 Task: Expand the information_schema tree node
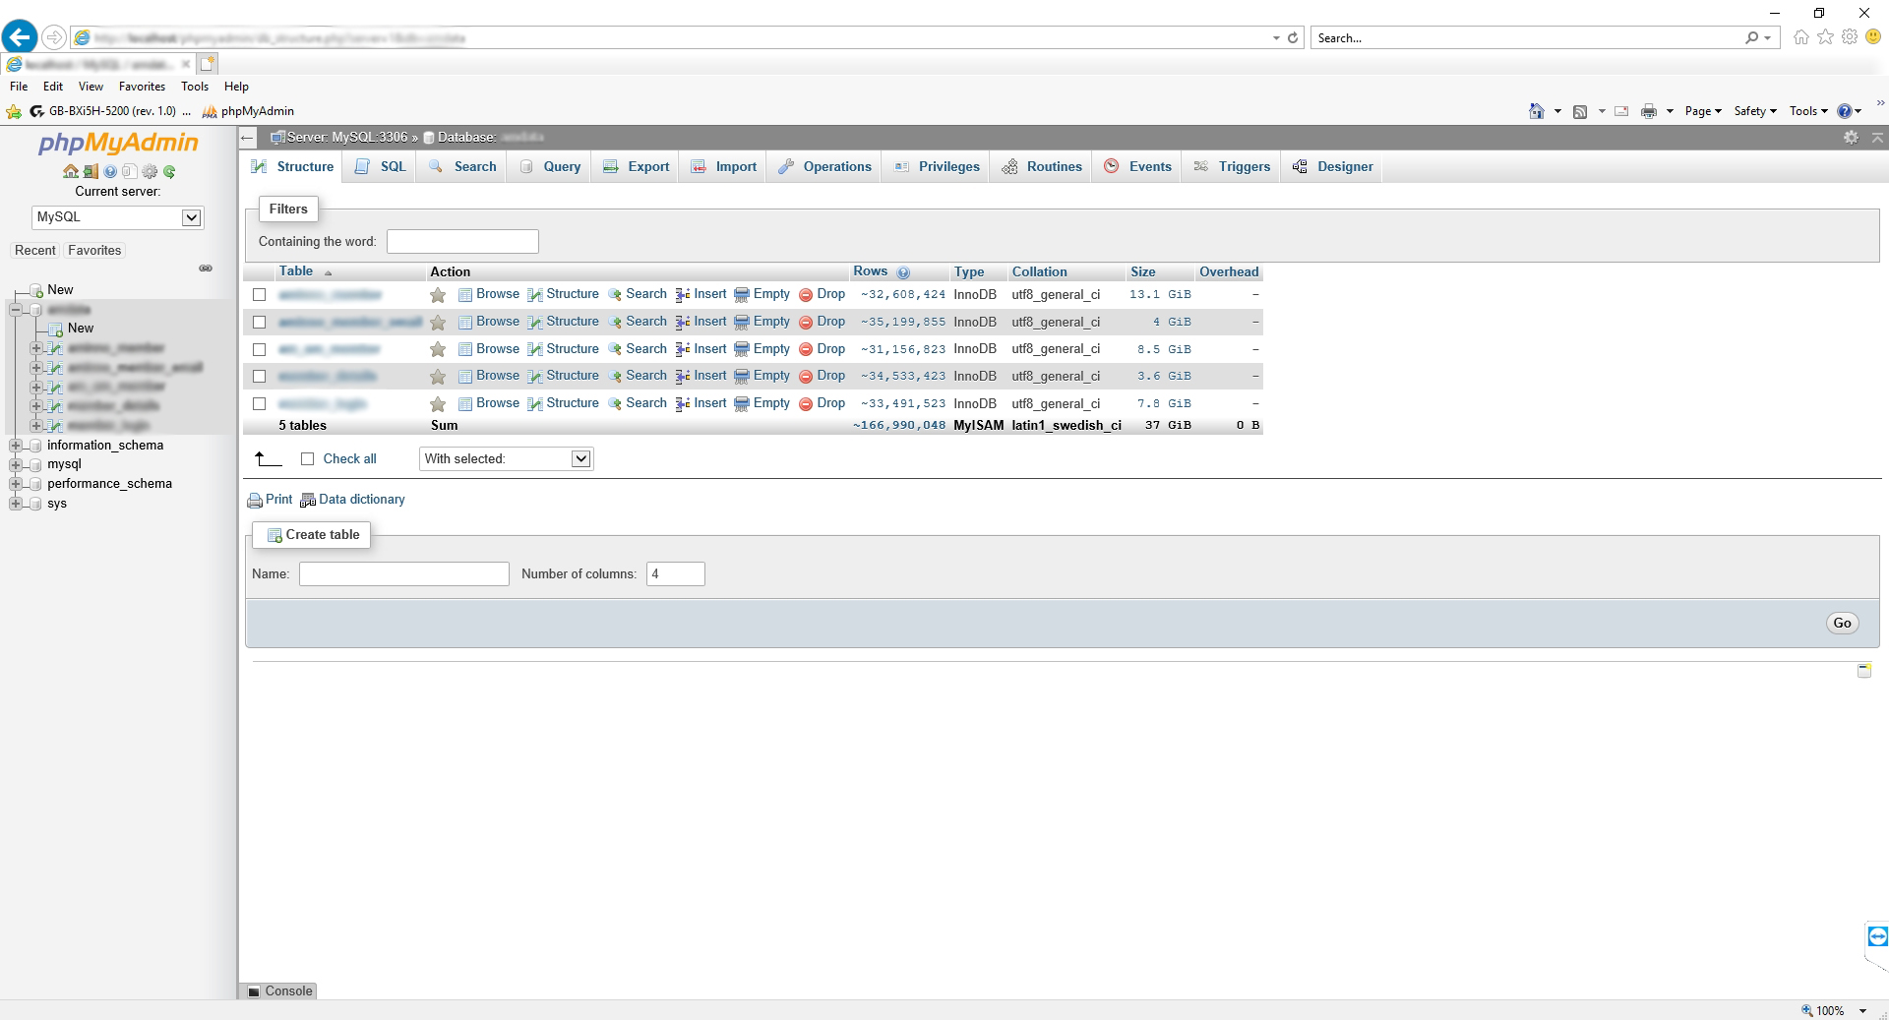15,445
